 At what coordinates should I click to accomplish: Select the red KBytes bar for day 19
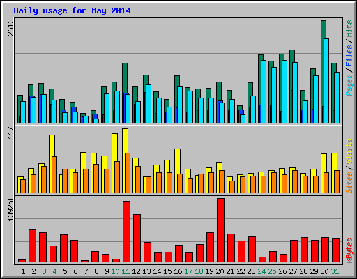pyautogui.click(x=210, y=248)
